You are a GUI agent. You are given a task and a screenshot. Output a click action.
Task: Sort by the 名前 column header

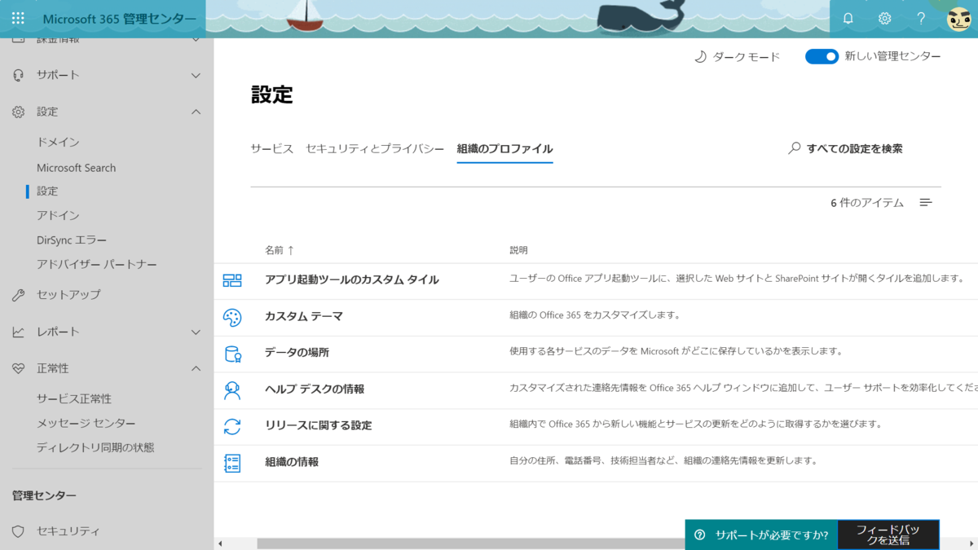(279, 250)
